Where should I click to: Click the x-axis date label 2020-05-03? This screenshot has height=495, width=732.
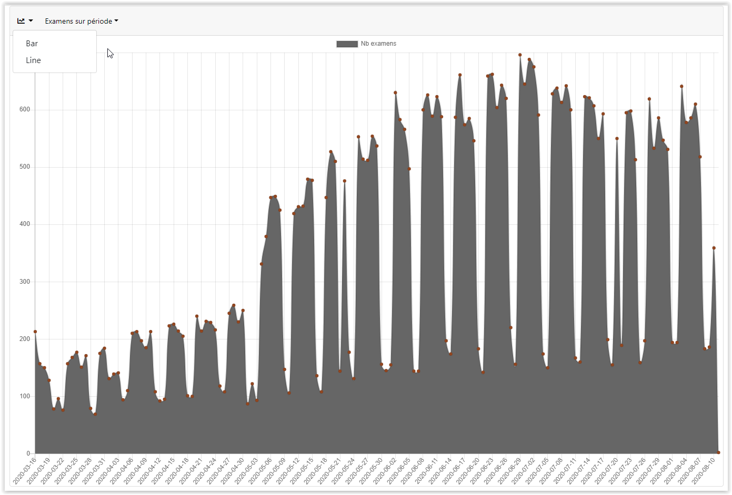pos(247,471)
